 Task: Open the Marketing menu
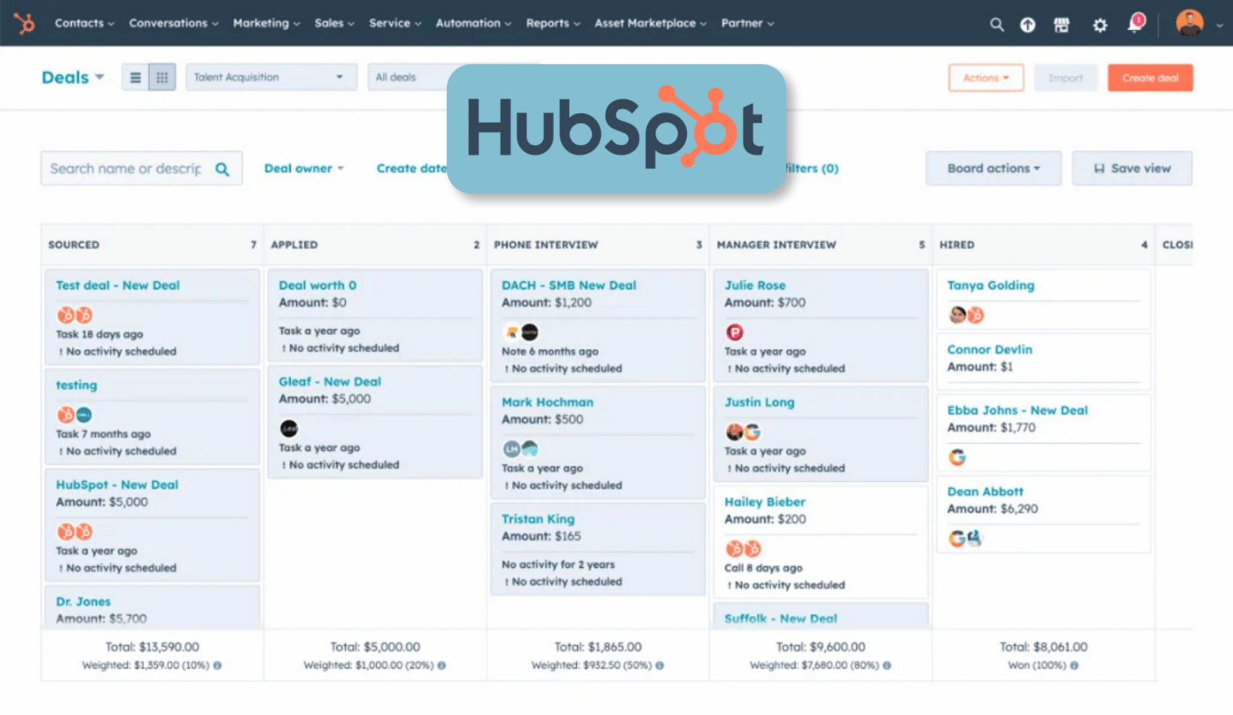266,23
